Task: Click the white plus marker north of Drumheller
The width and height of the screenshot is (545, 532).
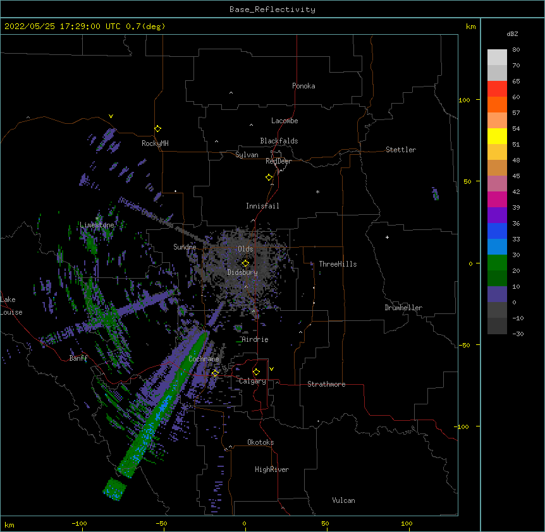Action: point(387,237)
